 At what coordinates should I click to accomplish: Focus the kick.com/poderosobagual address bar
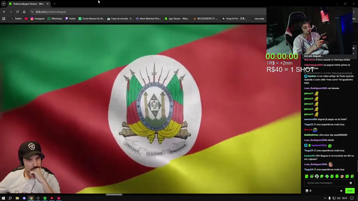coord(148,12)
